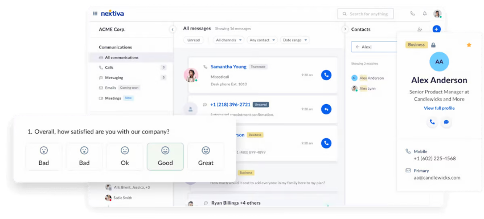Open the View full profile link
Screen dimensions: 484x219
[439, 108]
